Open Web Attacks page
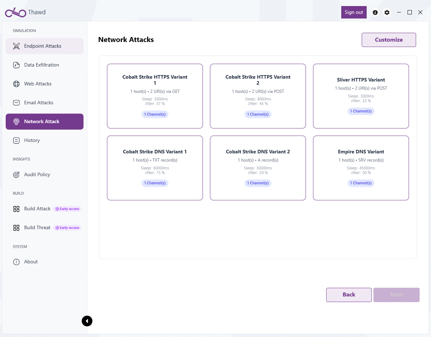The width and height of the screenshot is (431, 337). 44,84
